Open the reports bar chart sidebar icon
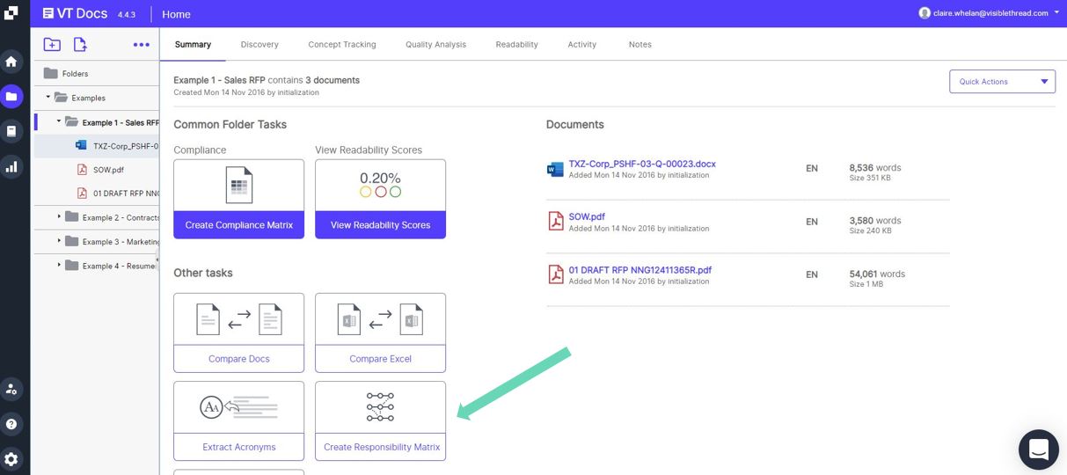The width and height of the screenshot is (1067, 475). pyautogui.click(x=11, y=166)
